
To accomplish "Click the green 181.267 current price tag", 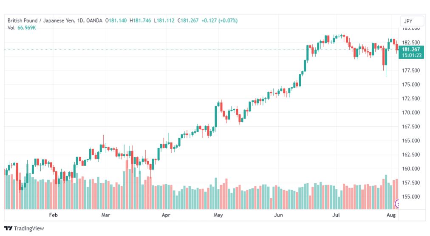I will point(411,49).
